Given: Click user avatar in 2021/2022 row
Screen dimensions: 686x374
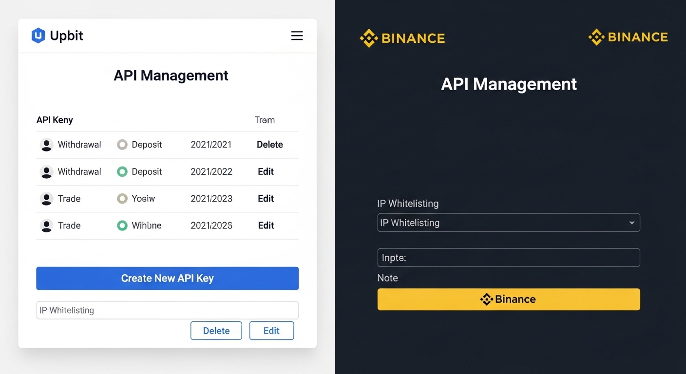Looking at the screenshot, I should pos(46,172).
